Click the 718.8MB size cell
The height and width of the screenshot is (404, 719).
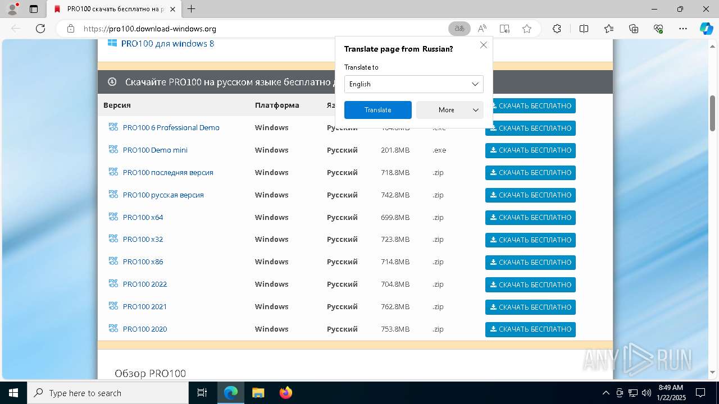click(x=395, y=173)
